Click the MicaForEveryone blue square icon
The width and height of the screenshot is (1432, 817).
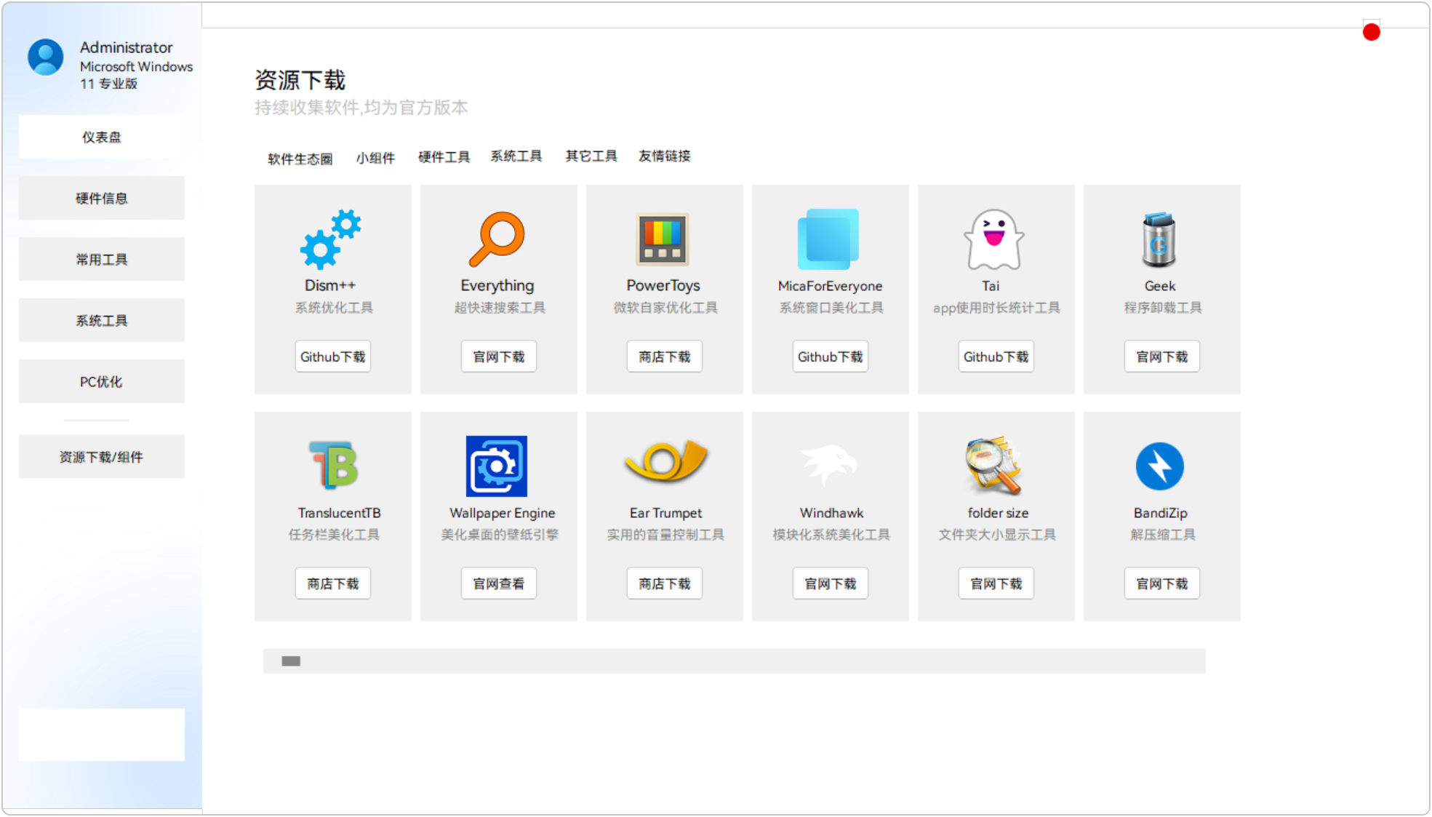coord(828,239)
